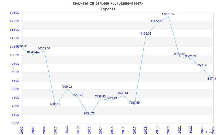
Task: Click the 6500 y-axis value
Action: click(x=15, y=115)
